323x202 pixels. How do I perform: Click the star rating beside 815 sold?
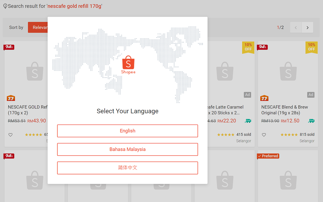click(x=289, y=135)
